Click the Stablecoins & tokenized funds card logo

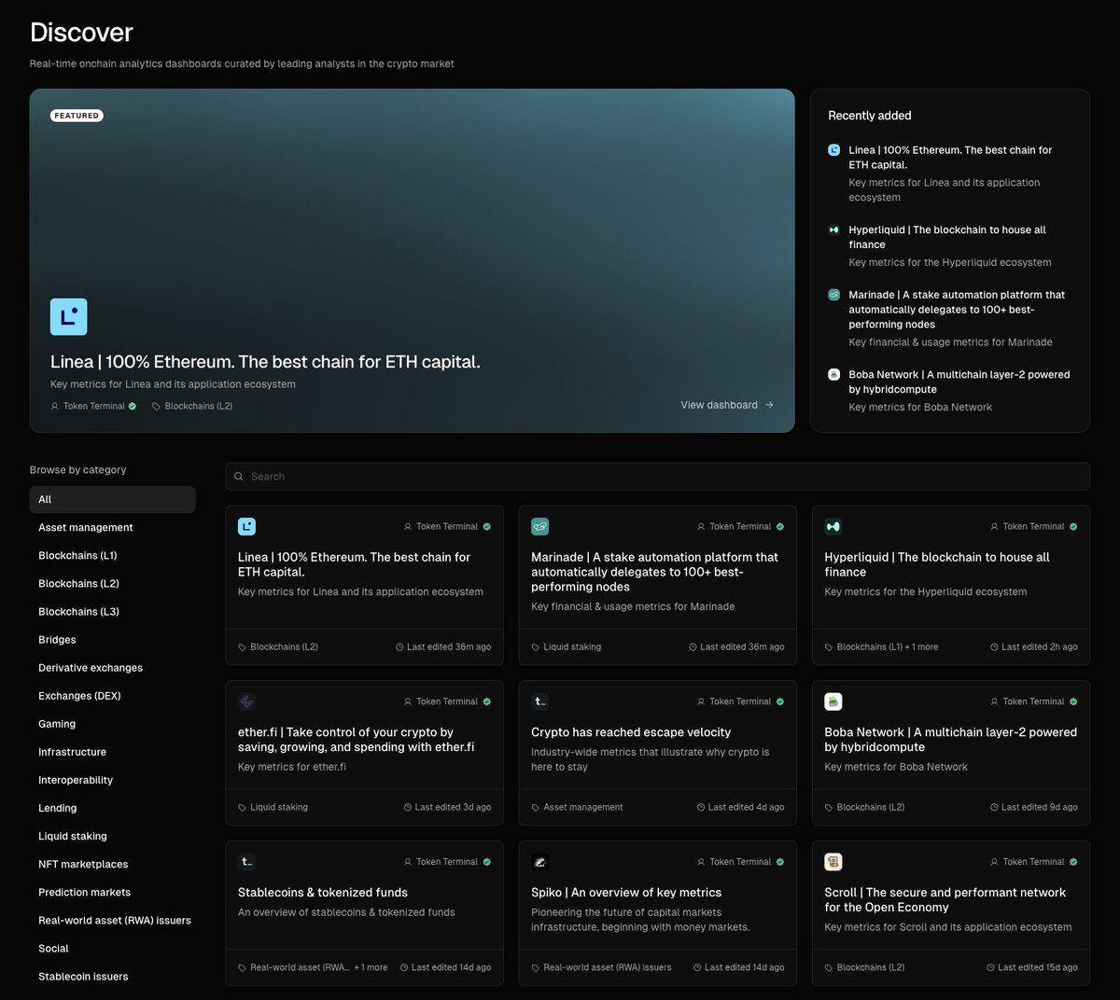(246, 862)
